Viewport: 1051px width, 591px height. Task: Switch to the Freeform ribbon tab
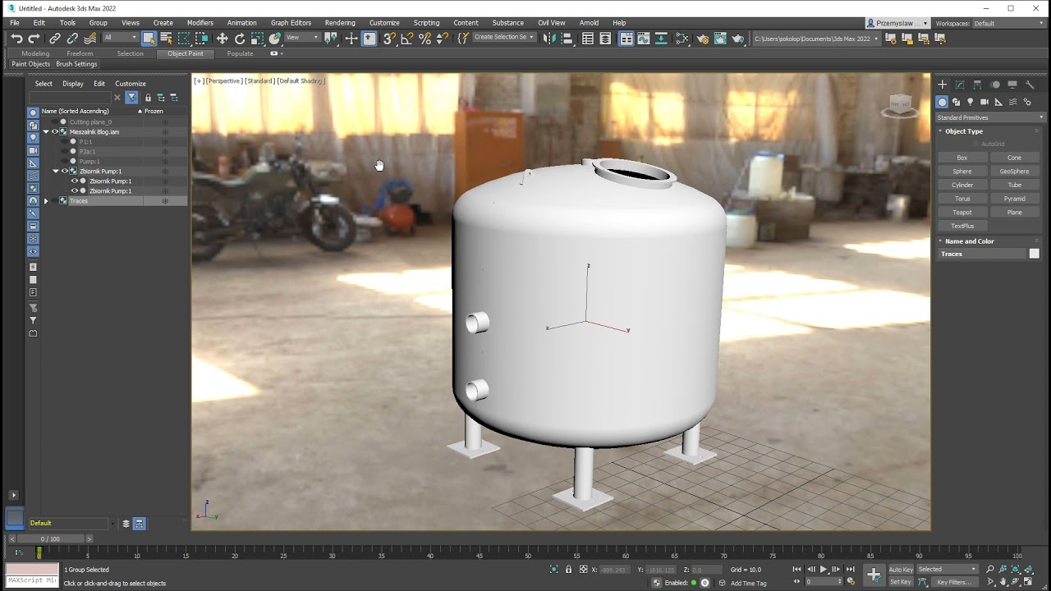click(x=80, y=53)
